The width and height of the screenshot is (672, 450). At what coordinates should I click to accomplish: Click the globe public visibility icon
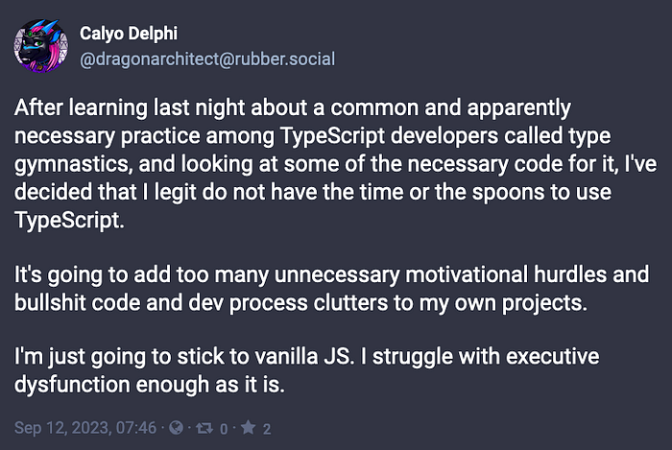176,427
